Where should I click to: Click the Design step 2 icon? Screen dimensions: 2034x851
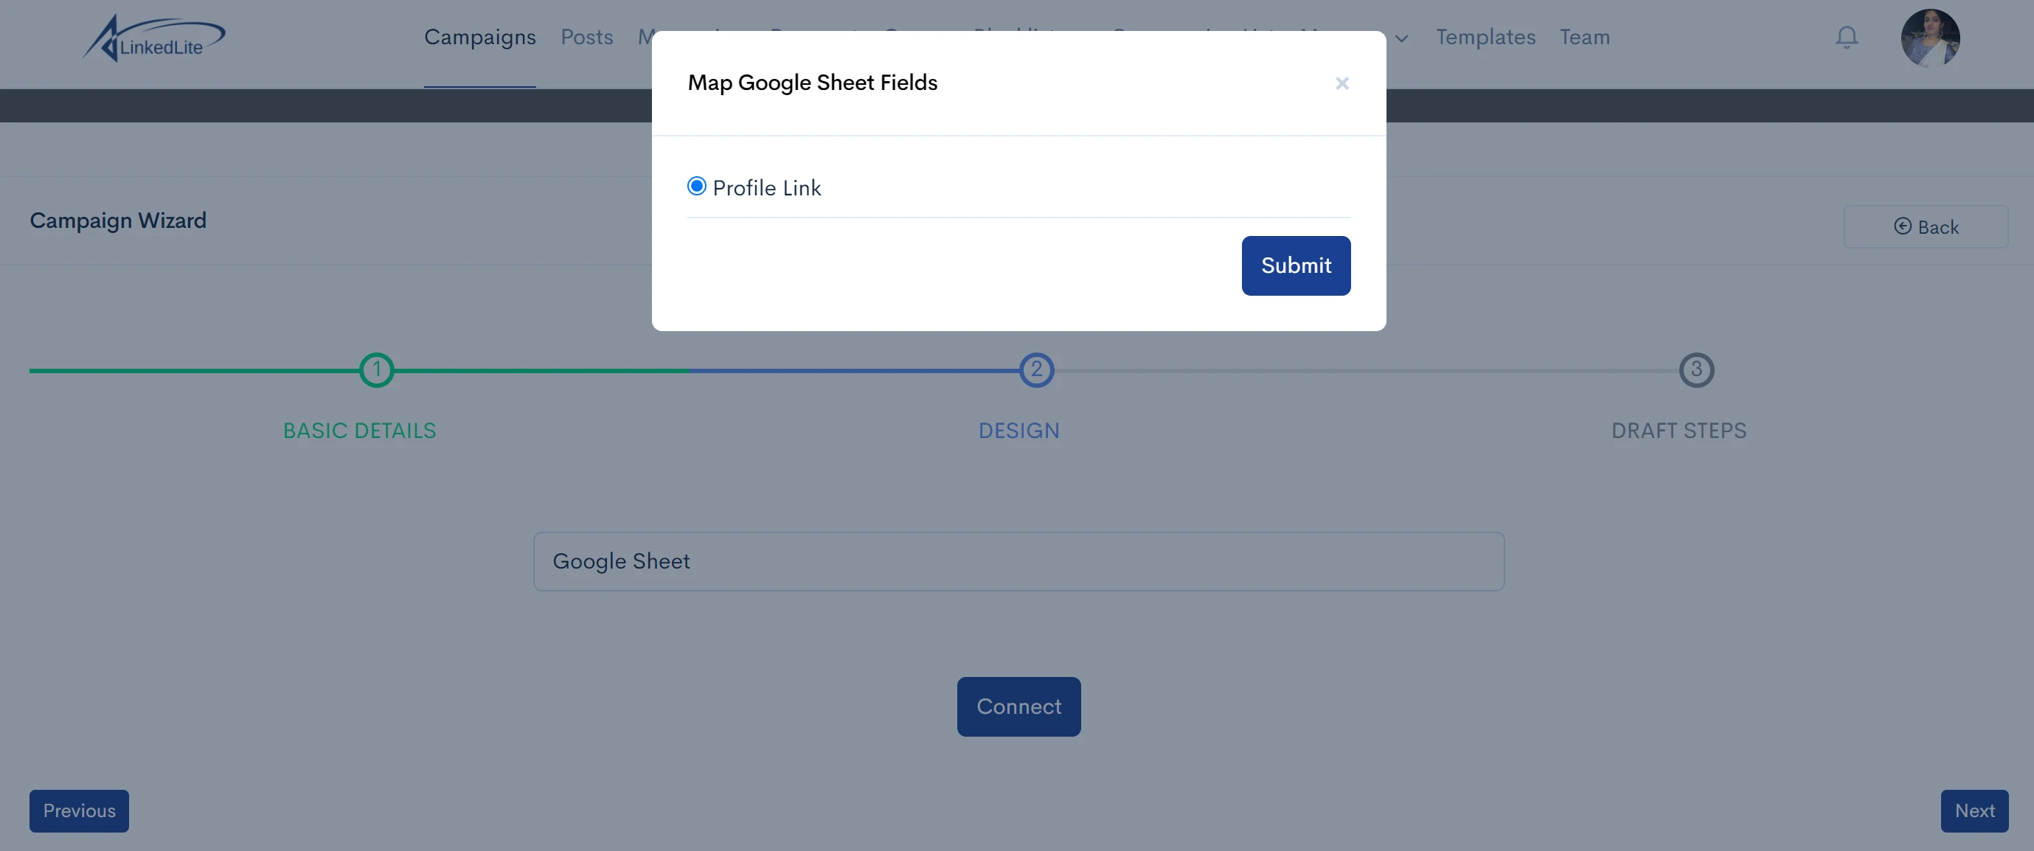1036,369
